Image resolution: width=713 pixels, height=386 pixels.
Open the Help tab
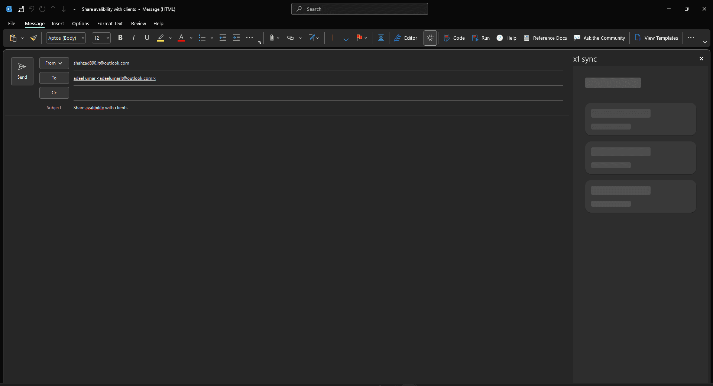[158, 23]
